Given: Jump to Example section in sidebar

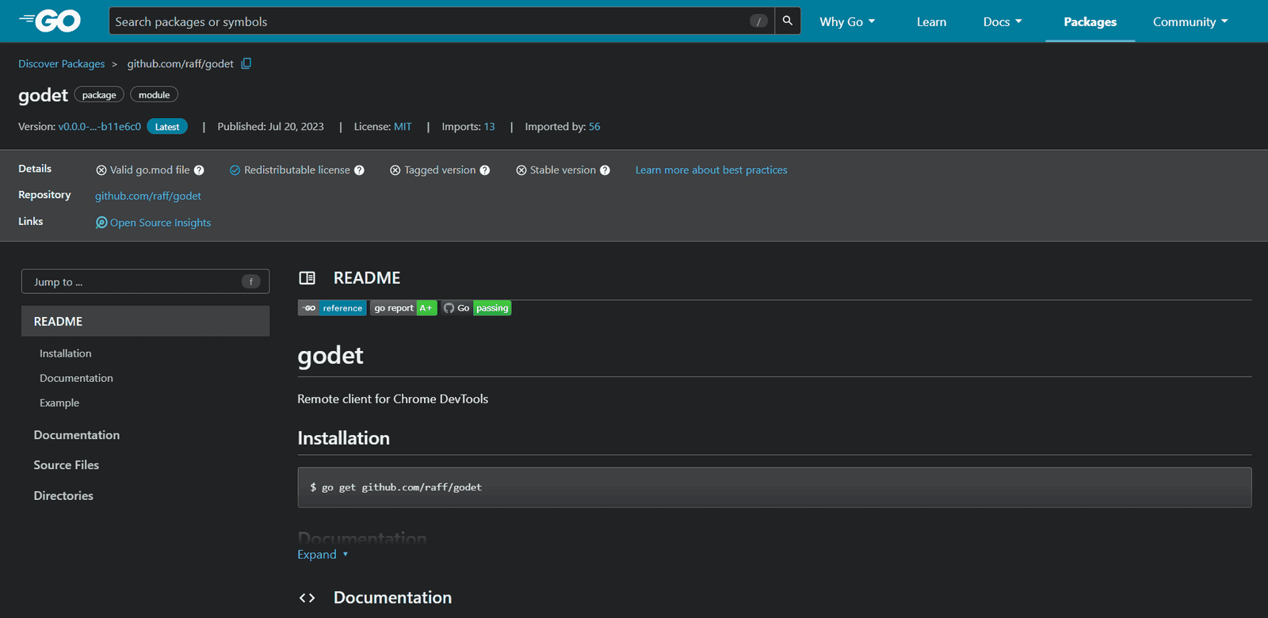Looking at the screenshot, I should pos(59,402).
